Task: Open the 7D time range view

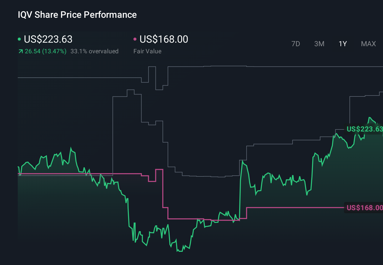Action: tap(296, 44)
